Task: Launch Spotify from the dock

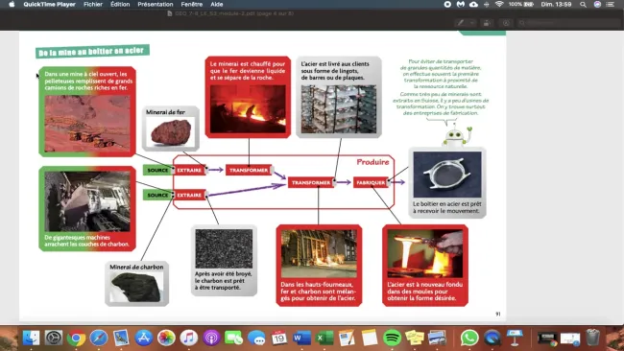Action: tap(392, 338)
